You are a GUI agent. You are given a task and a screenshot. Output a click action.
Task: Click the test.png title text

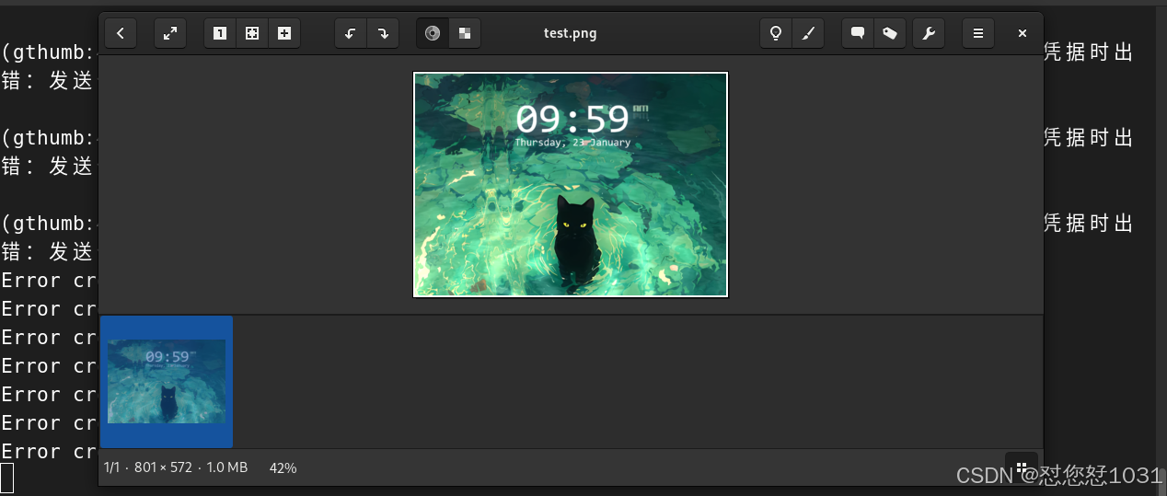[570, 33]
